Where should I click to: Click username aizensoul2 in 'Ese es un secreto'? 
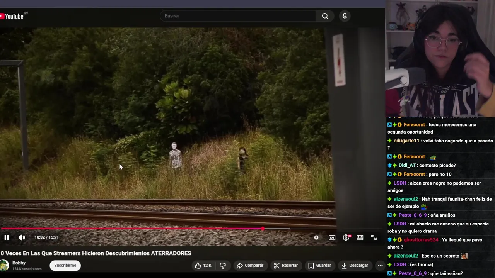pyautogui.click(x=406, y=256)
